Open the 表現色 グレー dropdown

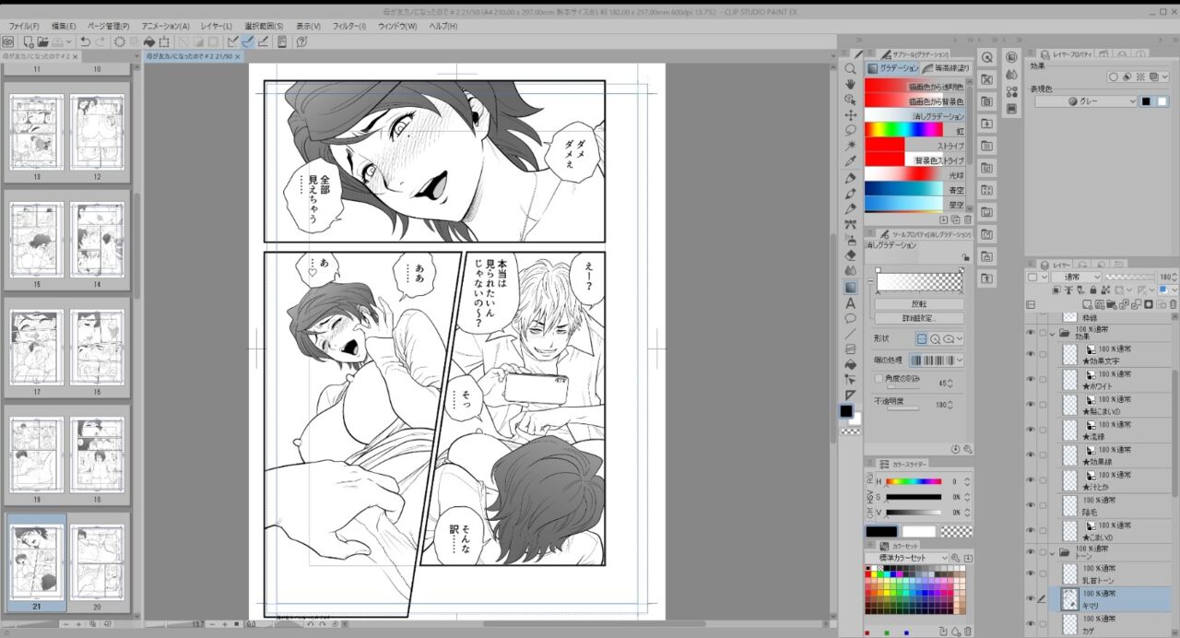coord(1085,101)
